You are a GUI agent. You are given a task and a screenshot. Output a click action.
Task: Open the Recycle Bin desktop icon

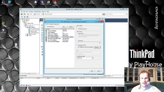tap(3, 31)
